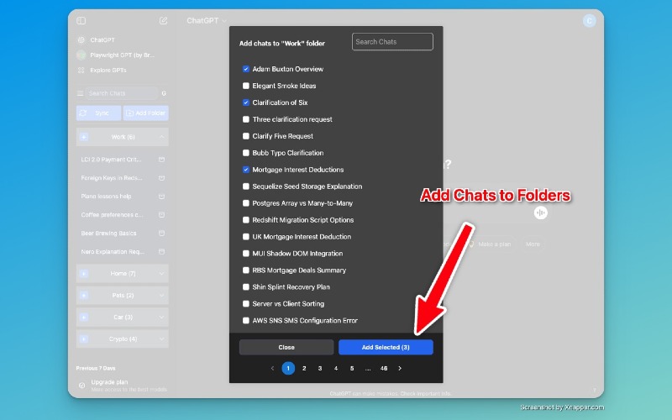Image resolution: width=672 pixels, height=420 pixels.
Task: Check Clarify Five Request checkbox
Action: click(245, 136)
